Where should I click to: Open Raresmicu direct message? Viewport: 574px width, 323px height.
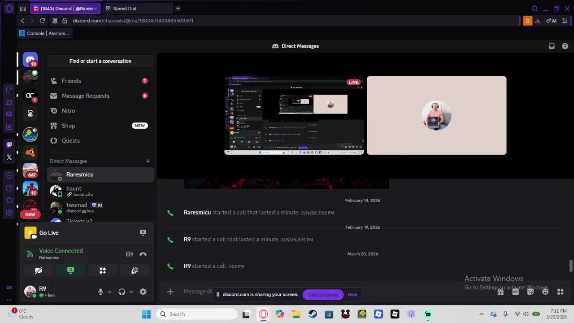100,175
